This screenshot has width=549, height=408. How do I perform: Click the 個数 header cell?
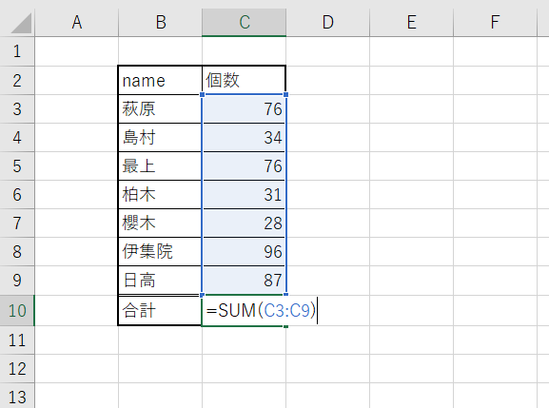pos(244,81)
